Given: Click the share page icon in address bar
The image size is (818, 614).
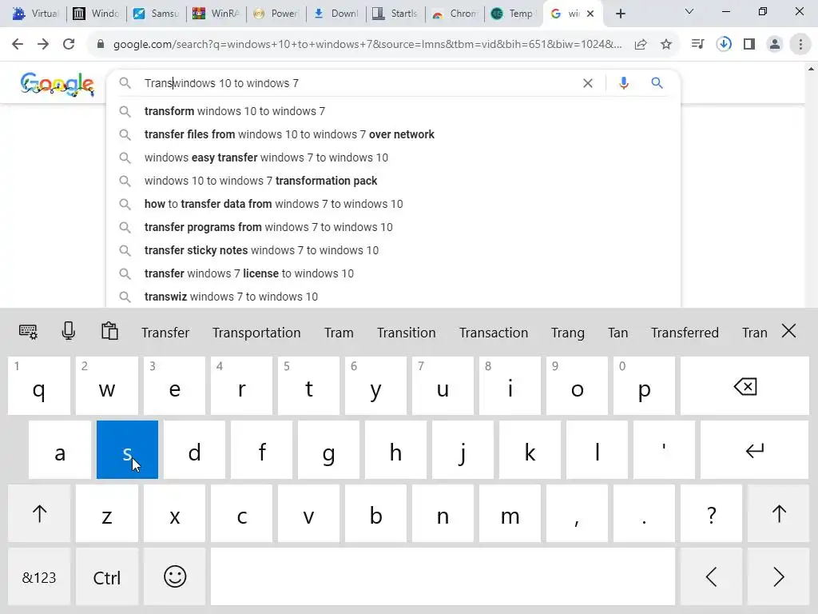Looking at the screenshot, I should (x=641, y=45).
